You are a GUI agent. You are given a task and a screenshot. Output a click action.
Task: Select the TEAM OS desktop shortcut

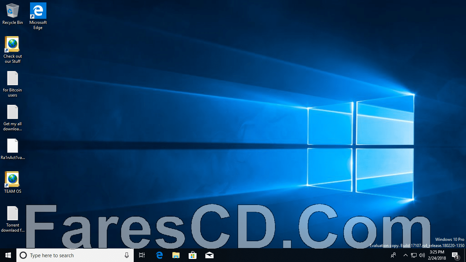tap(13, 183)
